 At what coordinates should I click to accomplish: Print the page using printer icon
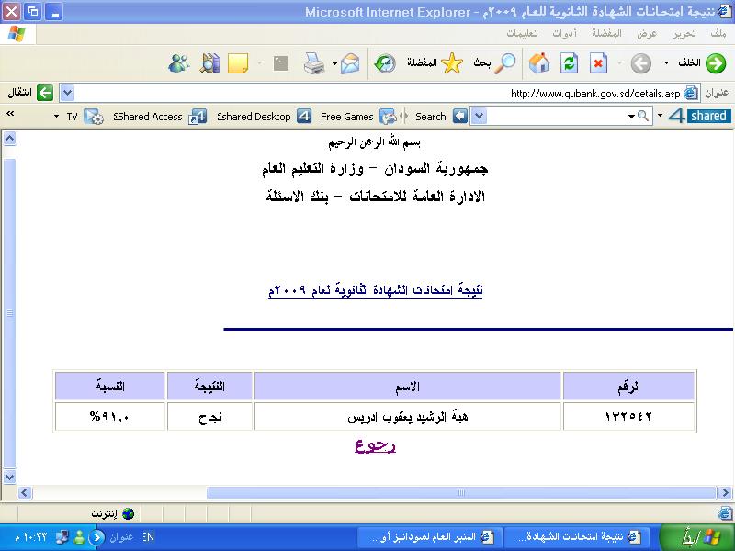(x=313, y=63)
